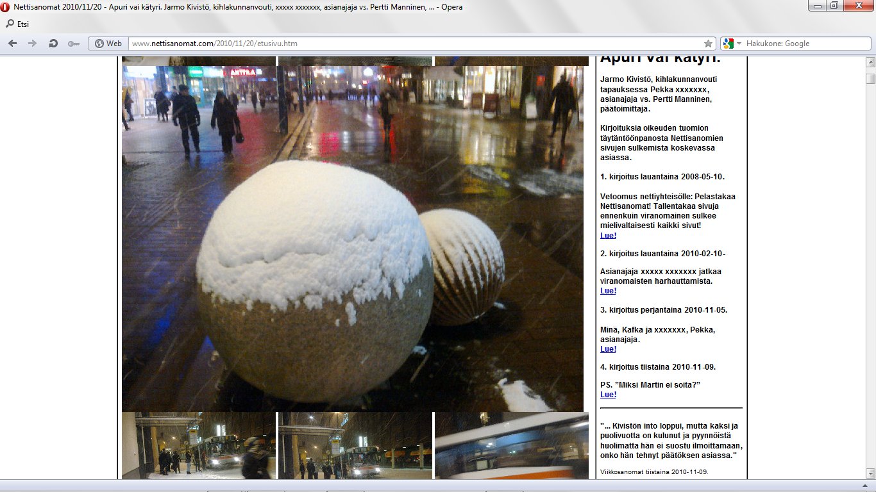Click the bottom-left bus stop thumbnail
Image resolution: width=876 pixels, height=492 pixels.
pos(199,445)
